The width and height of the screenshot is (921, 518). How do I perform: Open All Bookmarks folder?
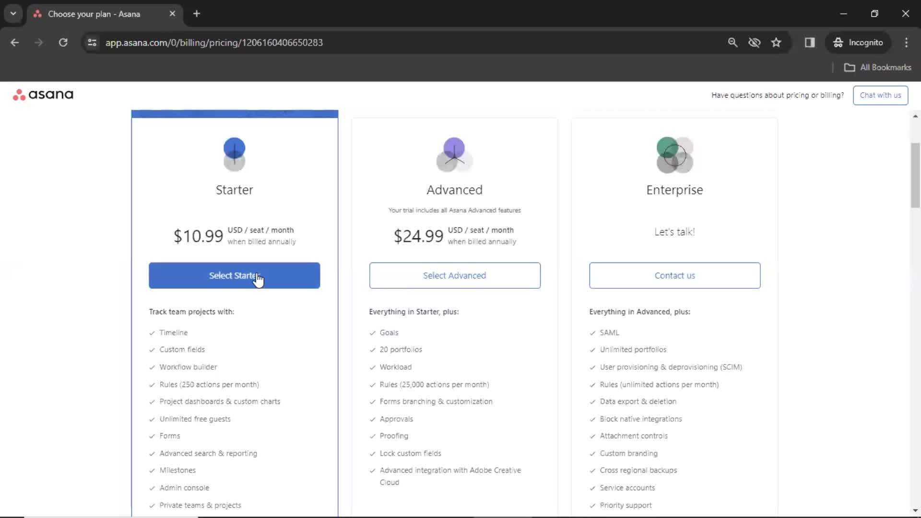(878, 68)
